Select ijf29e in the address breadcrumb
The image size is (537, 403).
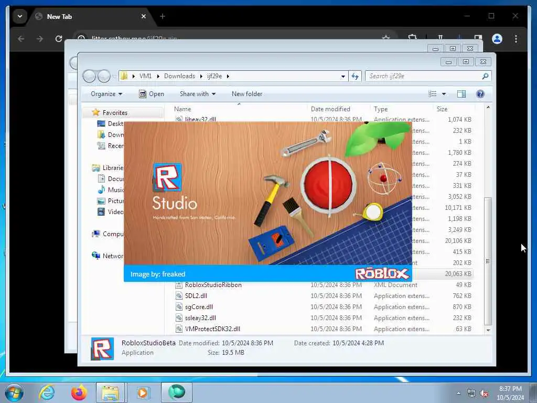tap(214, 76)
